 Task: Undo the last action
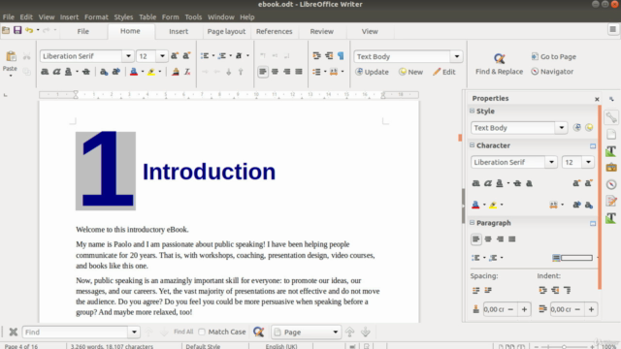[x=29, y=30]
